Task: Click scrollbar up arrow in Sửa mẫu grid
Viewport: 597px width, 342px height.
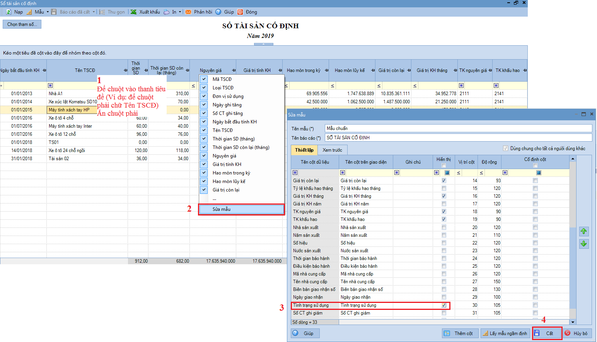Action: tap(573, 159)
